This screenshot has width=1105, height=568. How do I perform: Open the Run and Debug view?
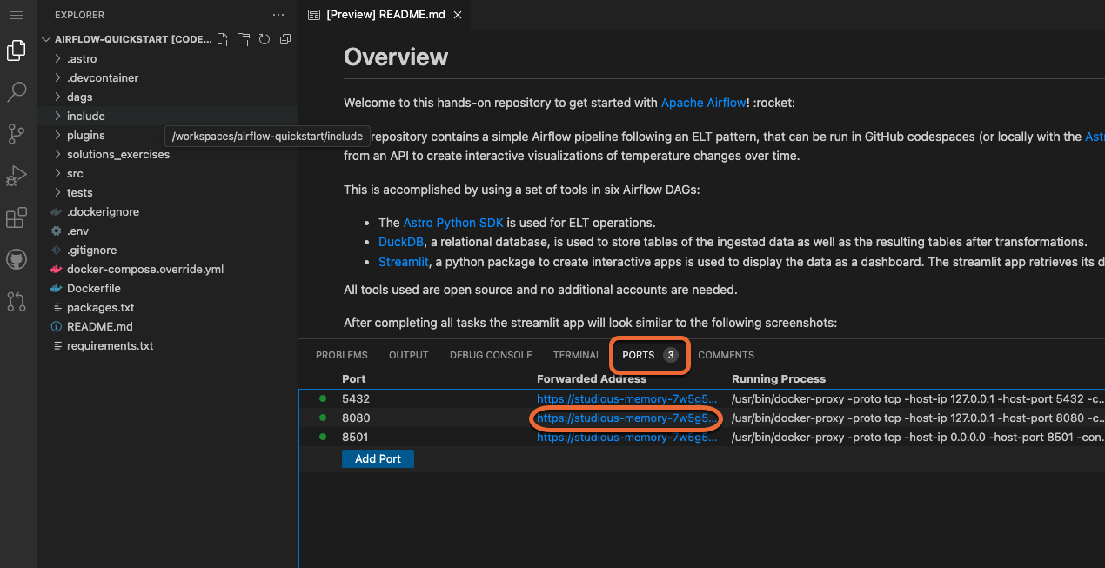(x=16, y=175)
